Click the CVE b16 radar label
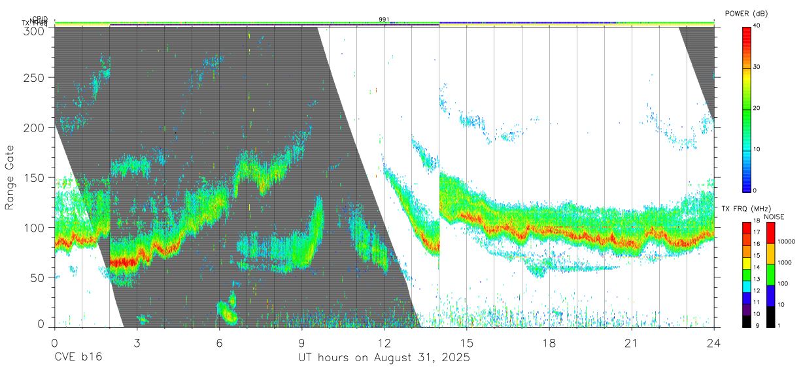 click(x=78, y=358)
